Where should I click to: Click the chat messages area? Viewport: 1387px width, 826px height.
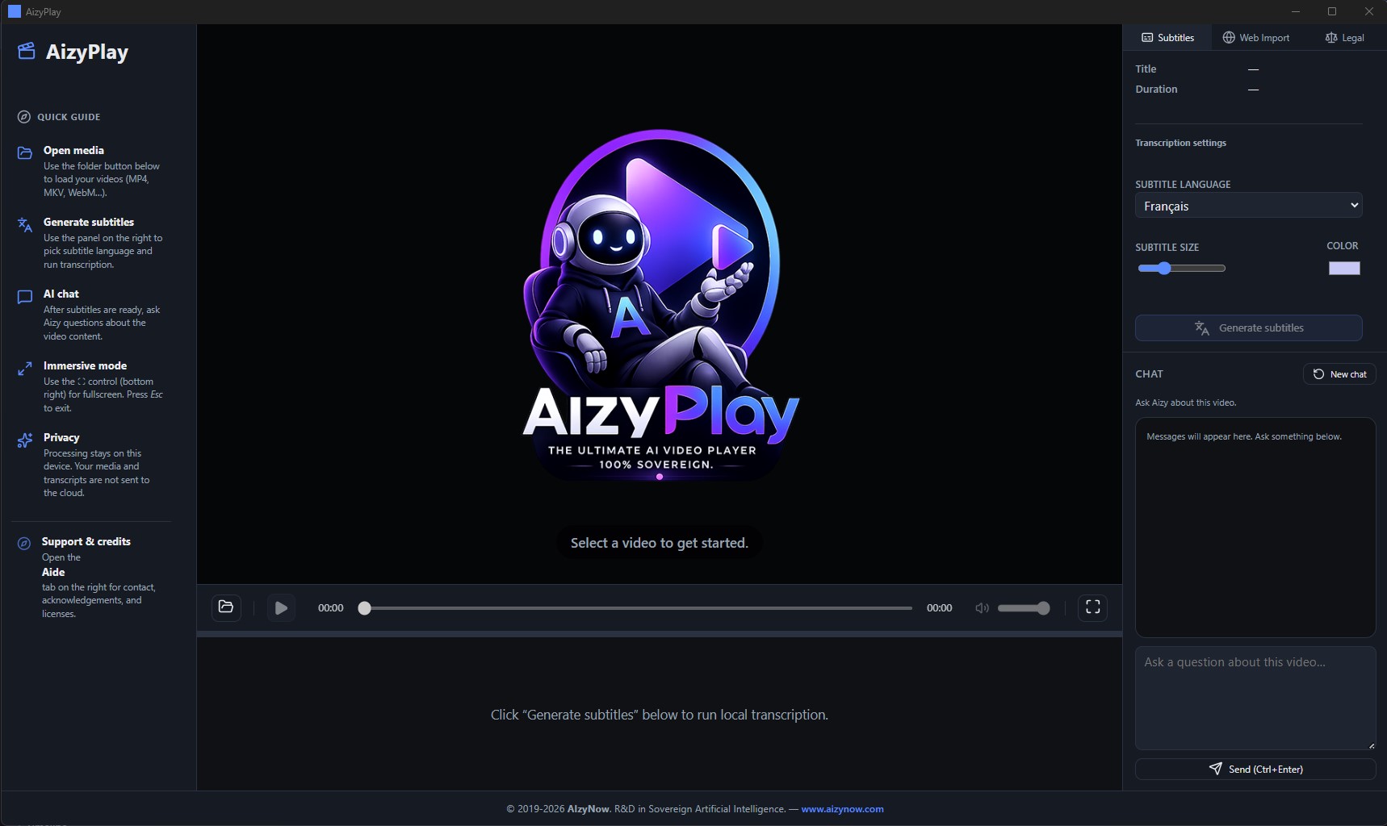point(1255,528)
